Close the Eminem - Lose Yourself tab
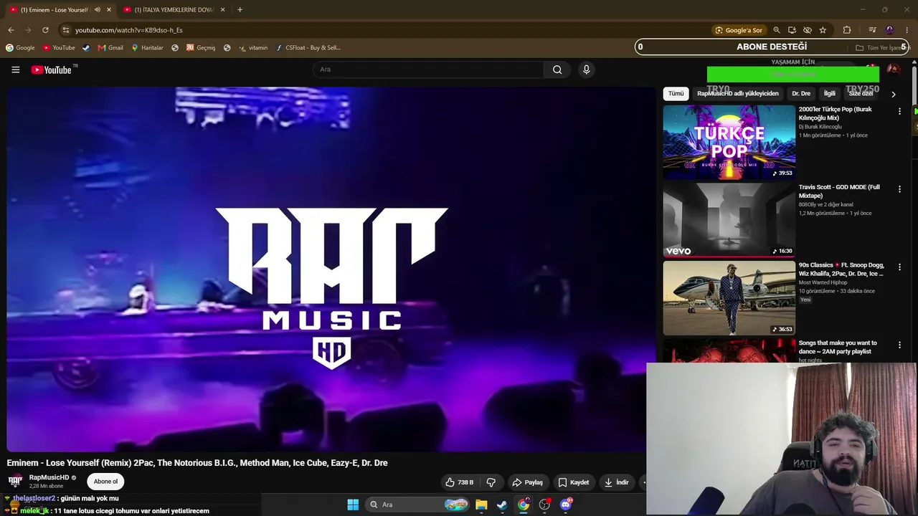918x516 pixels. tap(109, 10)
